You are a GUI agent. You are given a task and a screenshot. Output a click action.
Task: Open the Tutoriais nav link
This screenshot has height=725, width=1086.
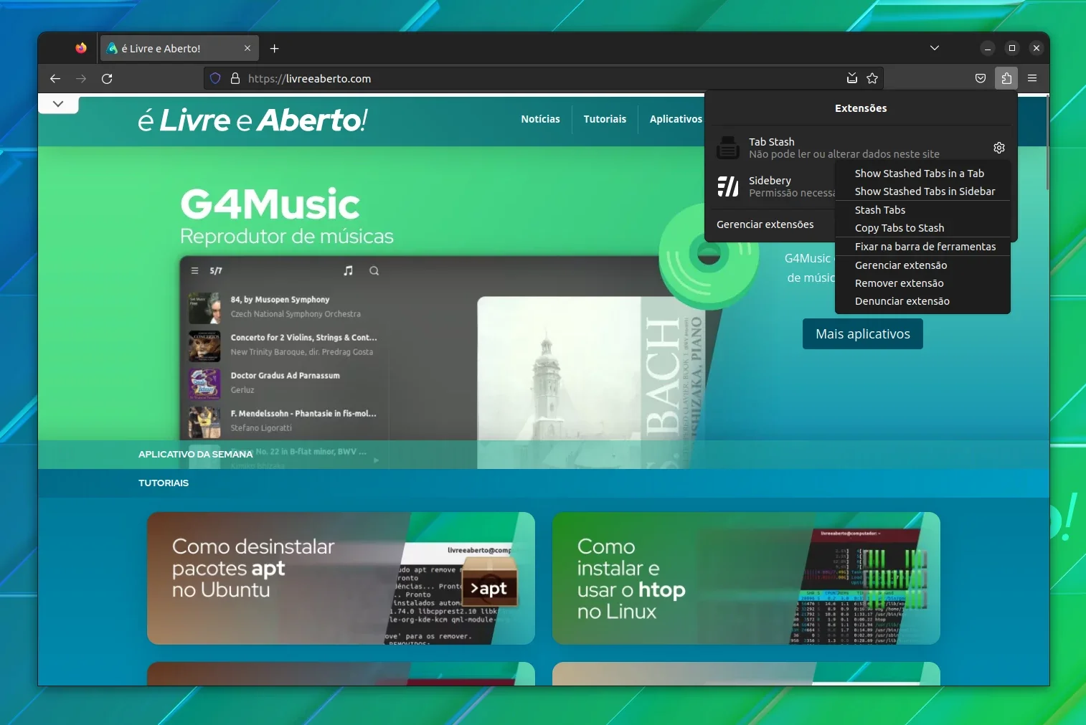[605, 119]
